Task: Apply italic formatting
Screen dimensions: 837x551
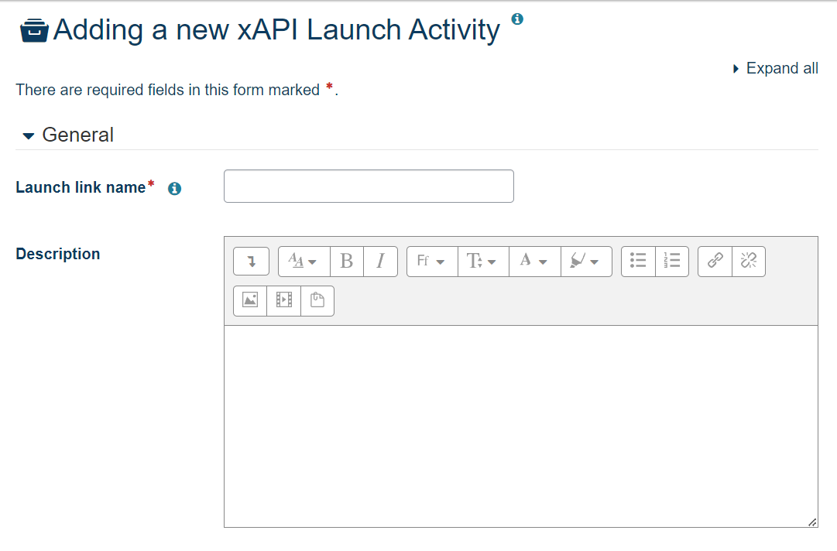Action: coord(380,261)
